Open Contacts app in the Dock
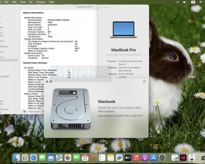The image size is (205, 164). [94, 158]
